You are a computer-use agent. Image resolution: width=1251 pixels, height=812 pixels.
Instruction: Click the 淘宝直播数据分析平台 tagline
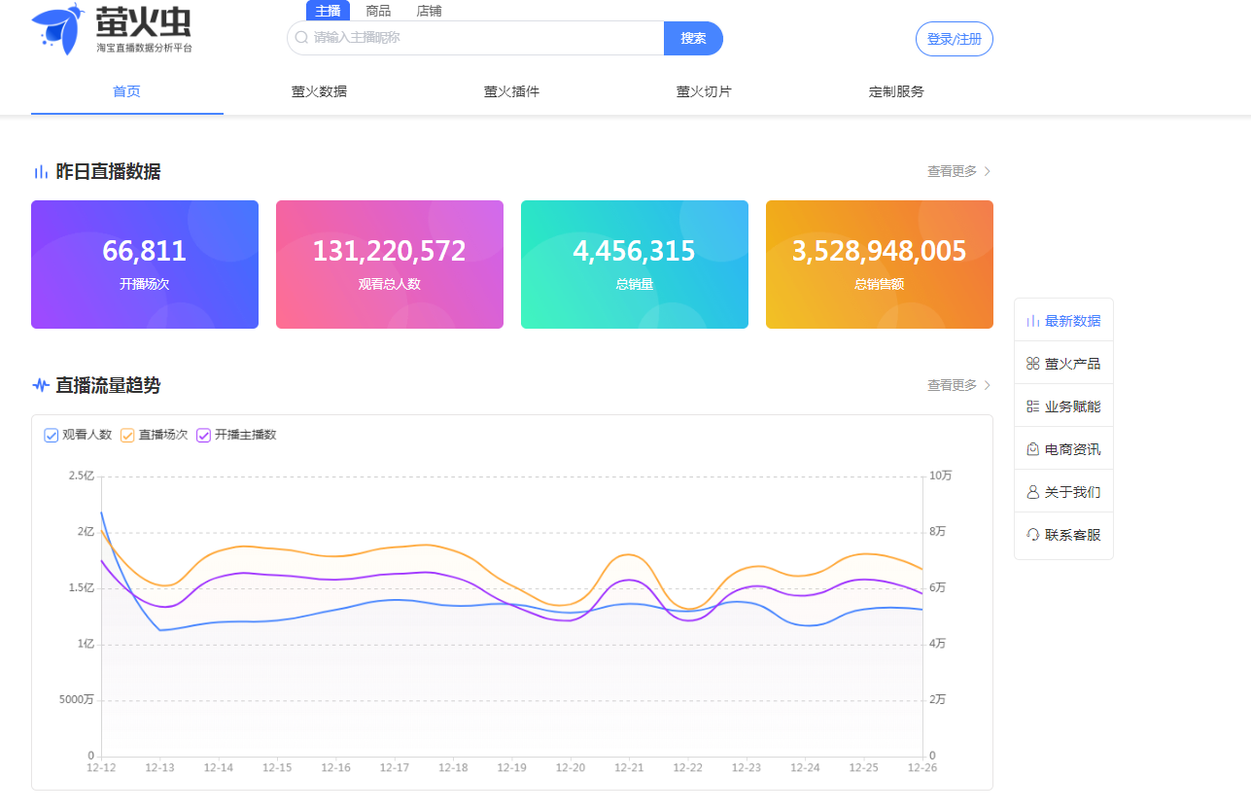tap(144, 48)
